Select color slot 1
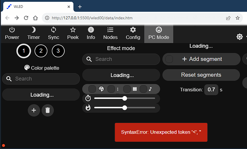This screenshot has height=149, width=247. click(24, 51)
